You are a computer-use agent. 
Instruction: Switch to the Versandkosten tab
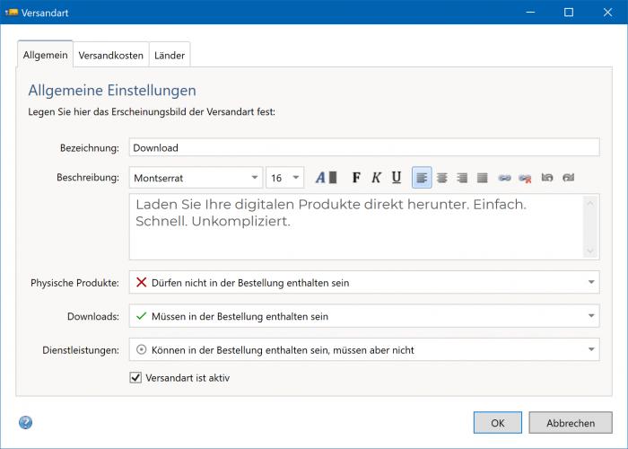pos(110,55)
